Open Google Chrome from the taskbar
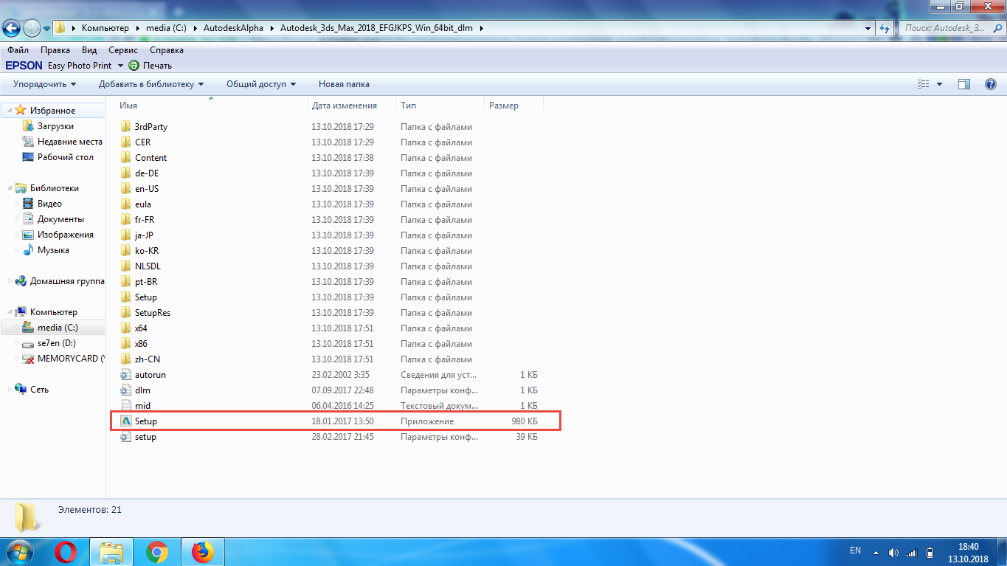This screenshot has width=1007, height=566. 156,552
